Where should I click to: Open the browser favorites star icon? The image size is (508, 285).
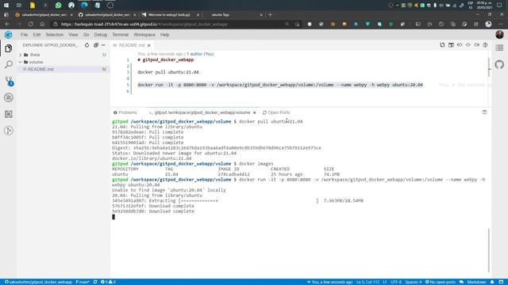tap(429, 24)
